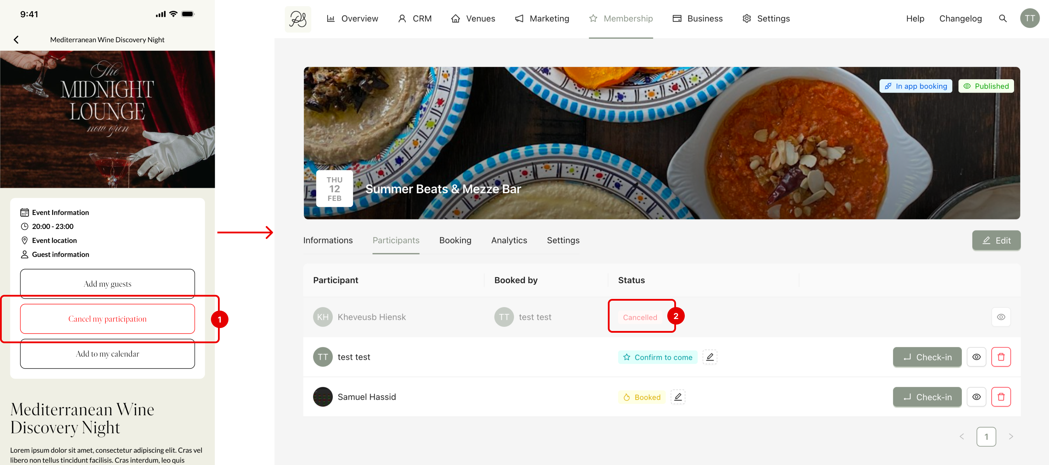Edit status pencil next to Booked badge

(x=677, y=397)
